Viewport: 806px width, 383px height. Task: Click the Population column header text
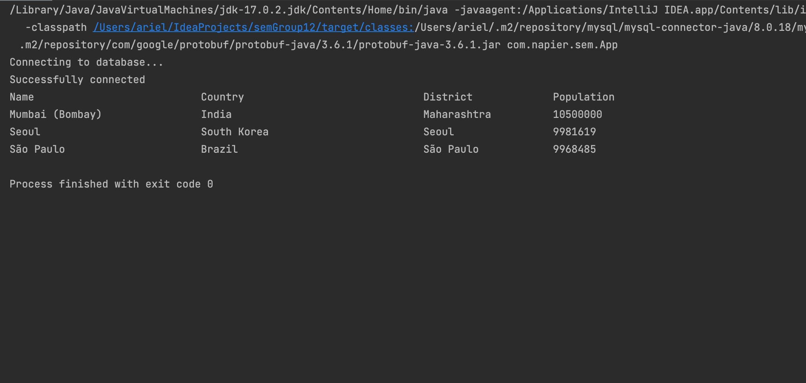tap(584, 97)
